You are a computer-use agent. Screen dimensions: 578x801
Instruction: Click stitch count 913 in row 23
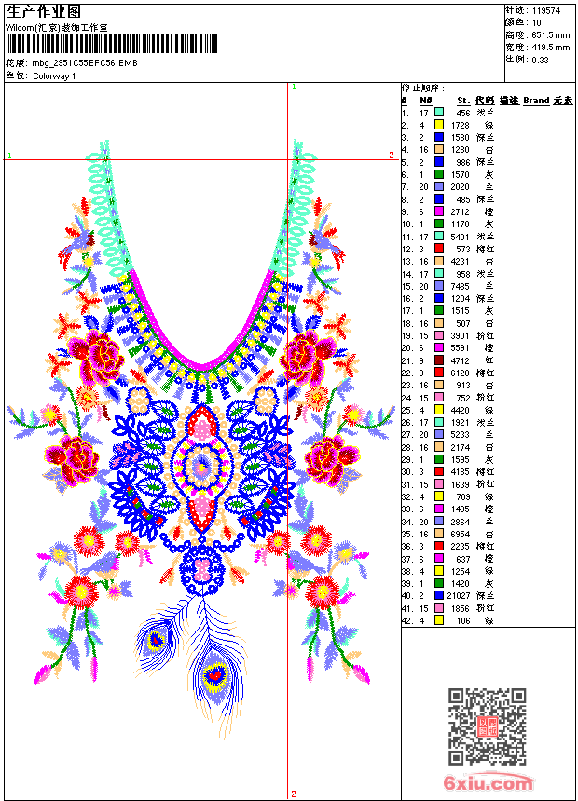[463, 386]
